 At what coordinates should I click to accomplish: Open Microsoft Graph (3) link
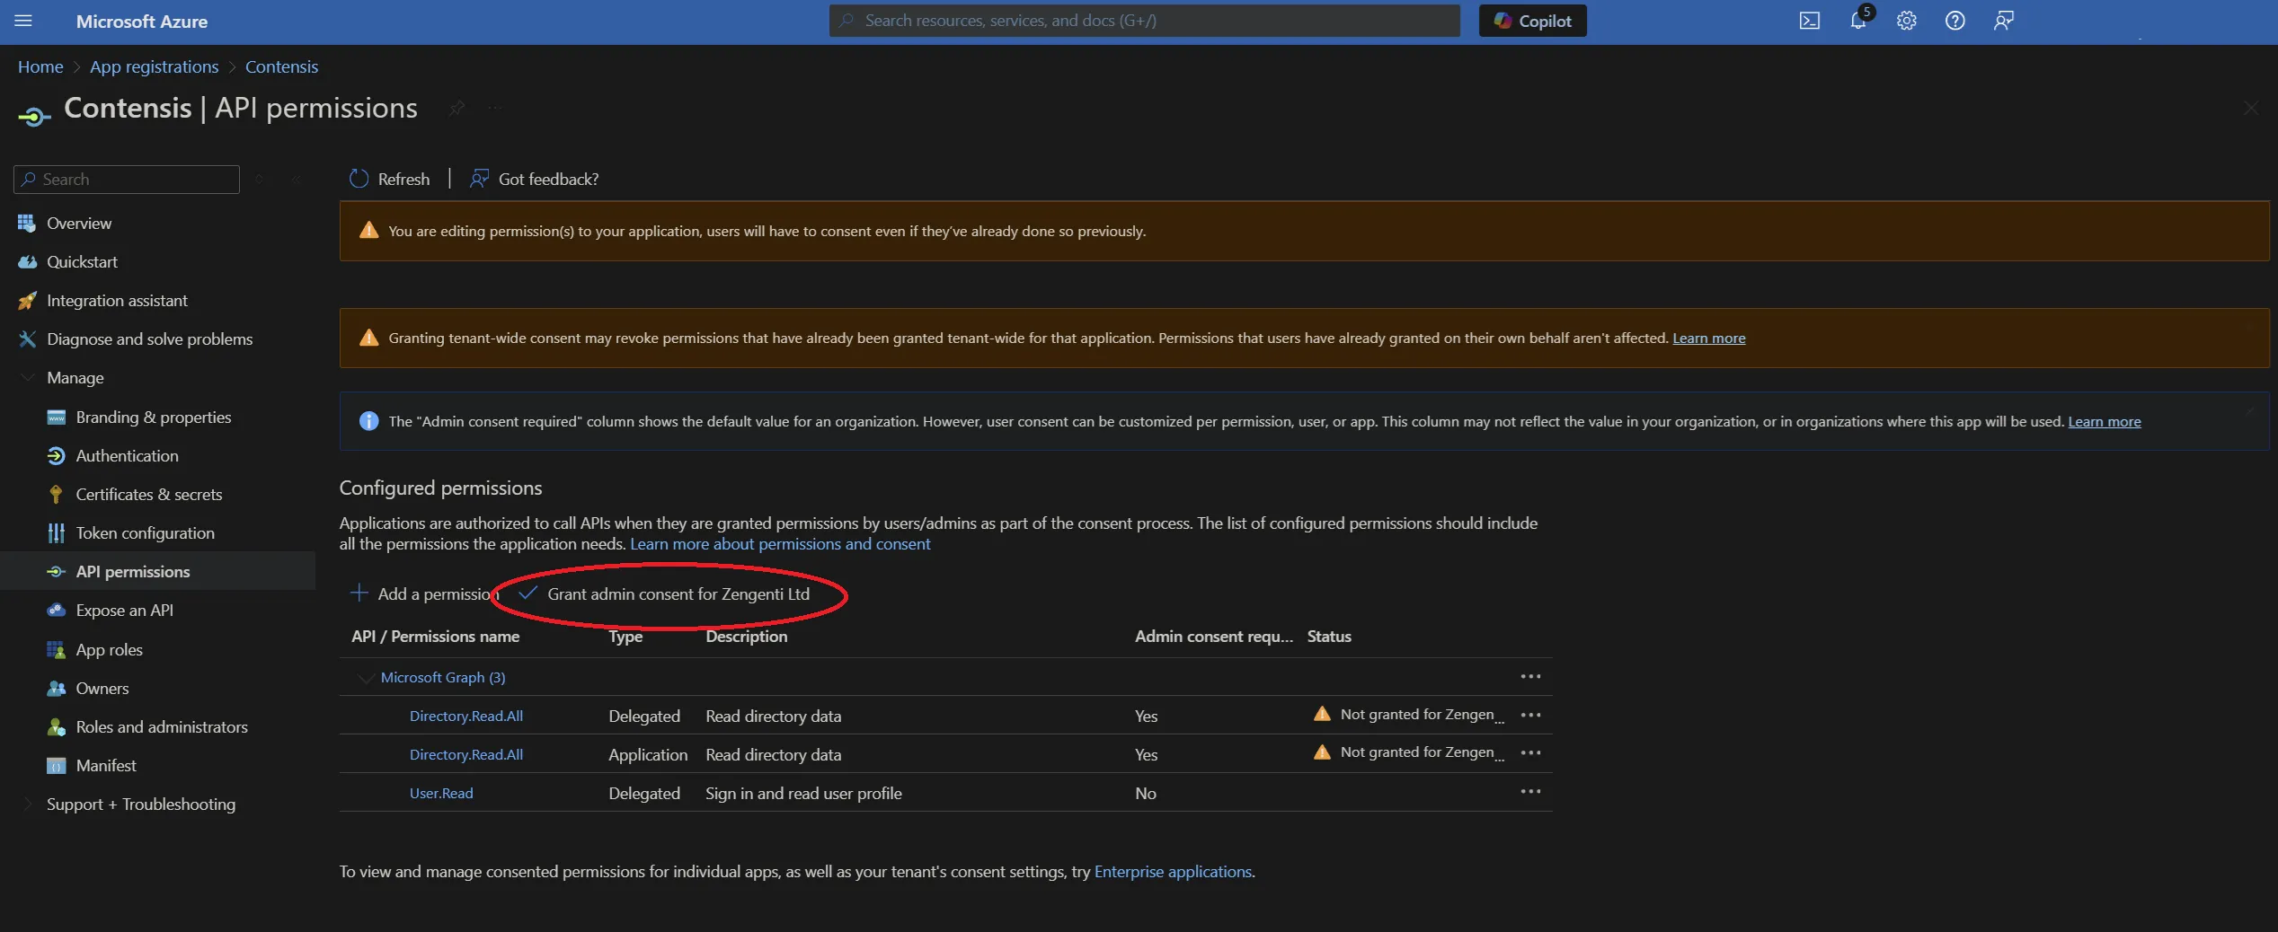pos(443,677)
